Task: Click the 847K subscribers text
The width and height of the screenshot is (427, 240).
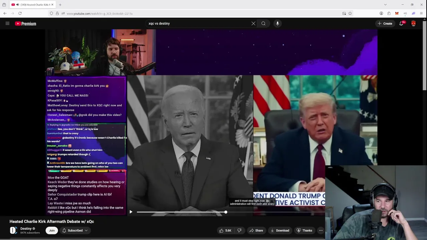Action: click(x=30, y=233)
